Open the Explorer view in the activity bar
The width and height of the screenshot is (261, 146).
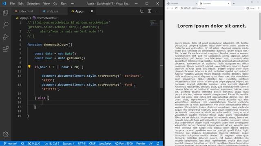(x=5, y=13)
